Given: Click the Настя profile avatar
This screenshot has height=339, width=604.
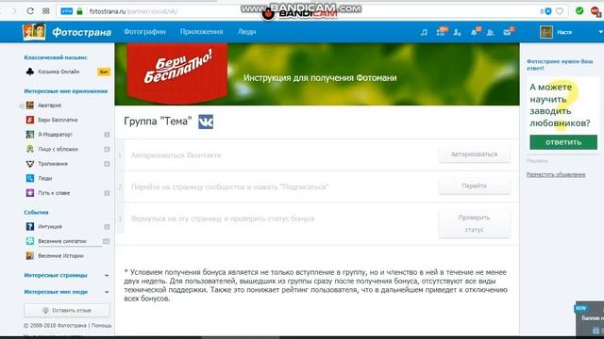Looking at the screenshot, I should click(546, 32).
